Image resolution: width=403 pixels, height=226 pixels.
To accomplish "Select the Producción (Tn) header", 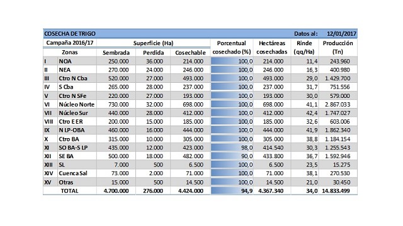I will coord(338,48).
